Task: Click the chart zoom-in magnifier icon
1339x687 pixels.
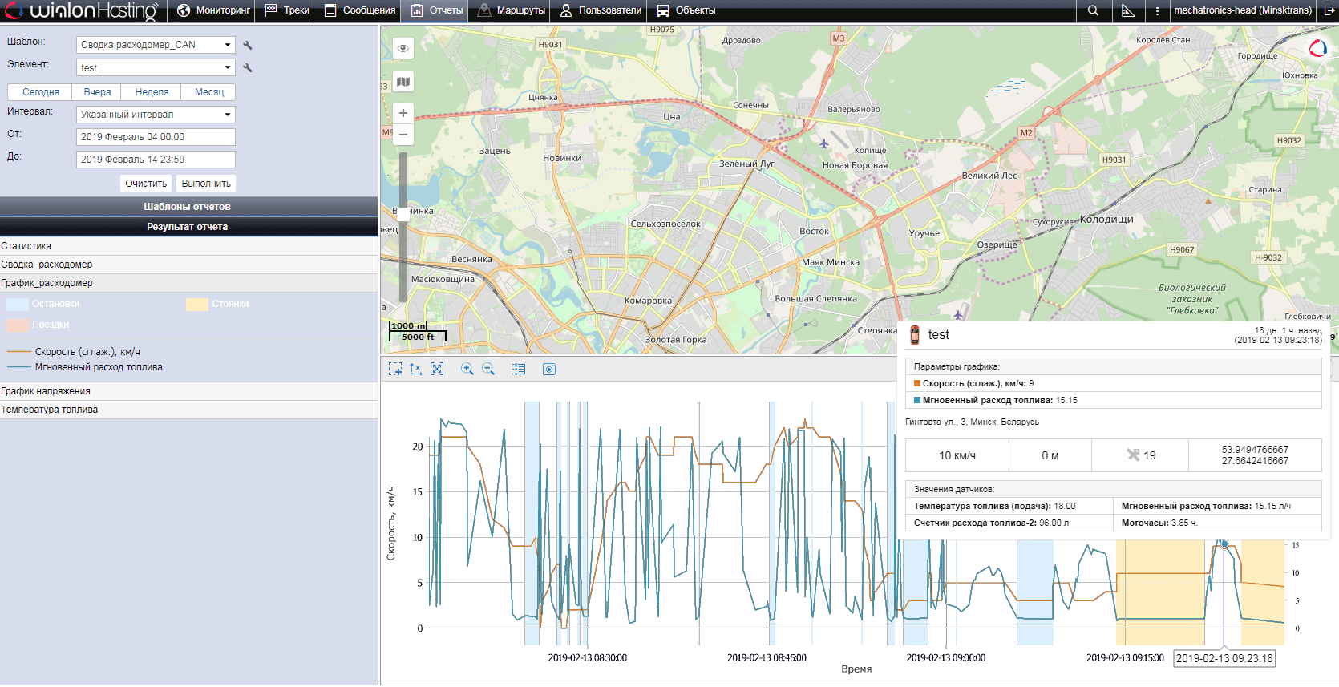Action: 467,369
